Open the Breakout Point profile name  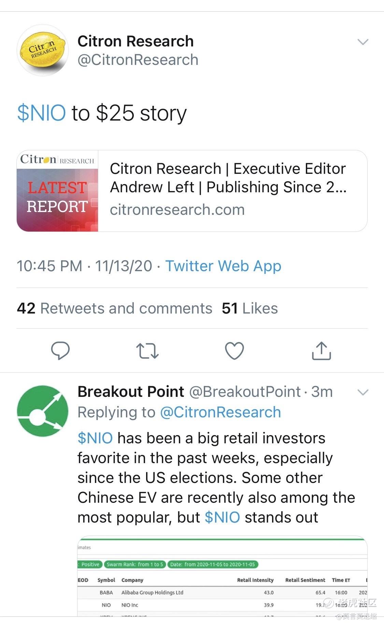tap(131, 392)
